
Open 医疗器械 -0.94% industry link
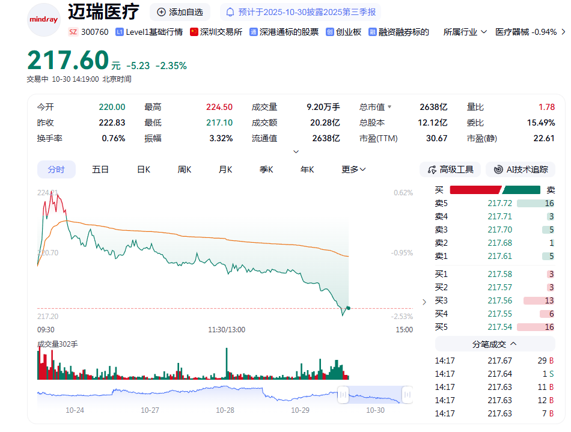pyautogui.click(x=525, y=32)
